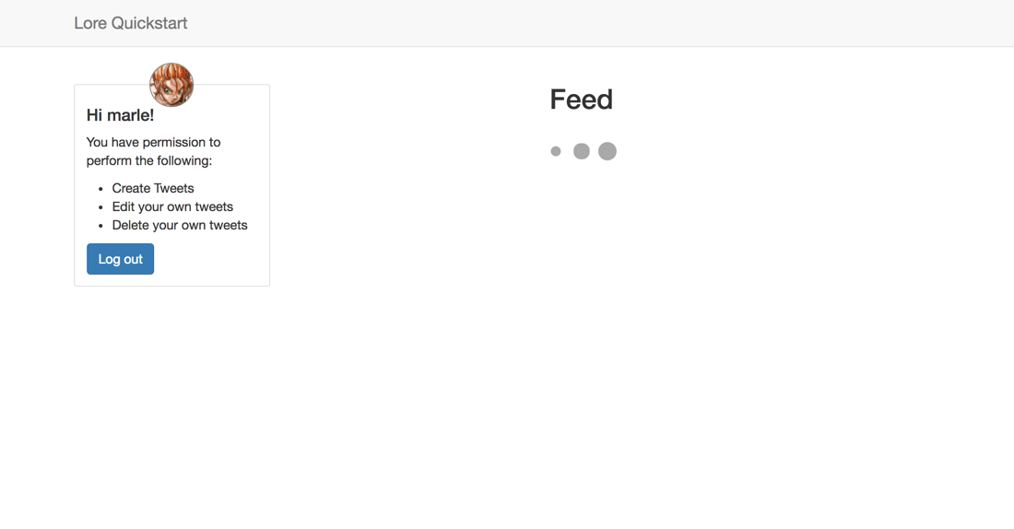This screenshot has width=1014, height=529.
Task: Click the bullet before Edit your own tweets
Action: [x=100, y=207]
